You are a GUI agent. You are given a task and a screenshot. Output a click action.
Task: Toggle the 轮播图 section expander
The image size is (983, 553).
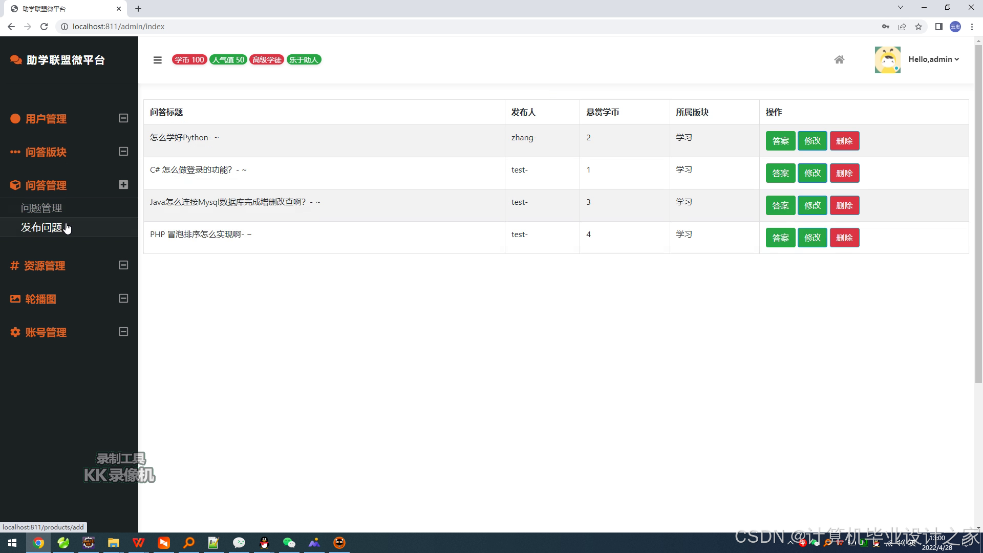point(123,299)
